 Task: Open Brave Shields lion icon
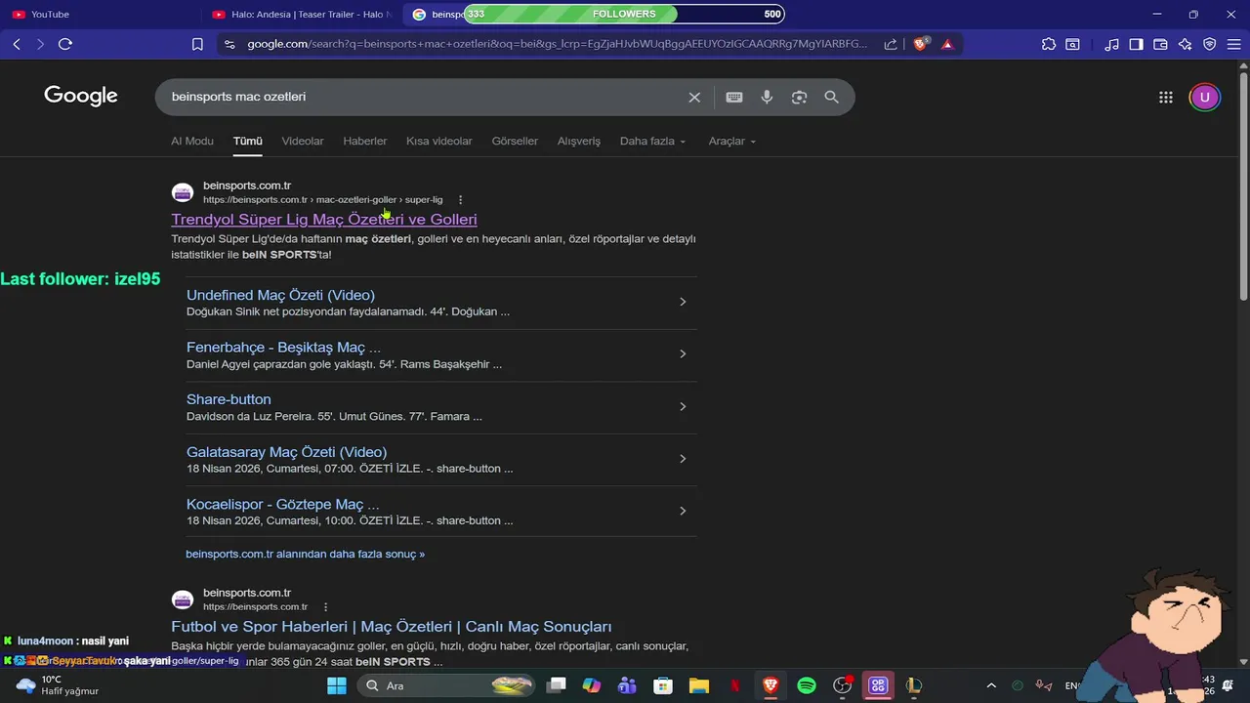pyautogui.click(x=920, y=44)
